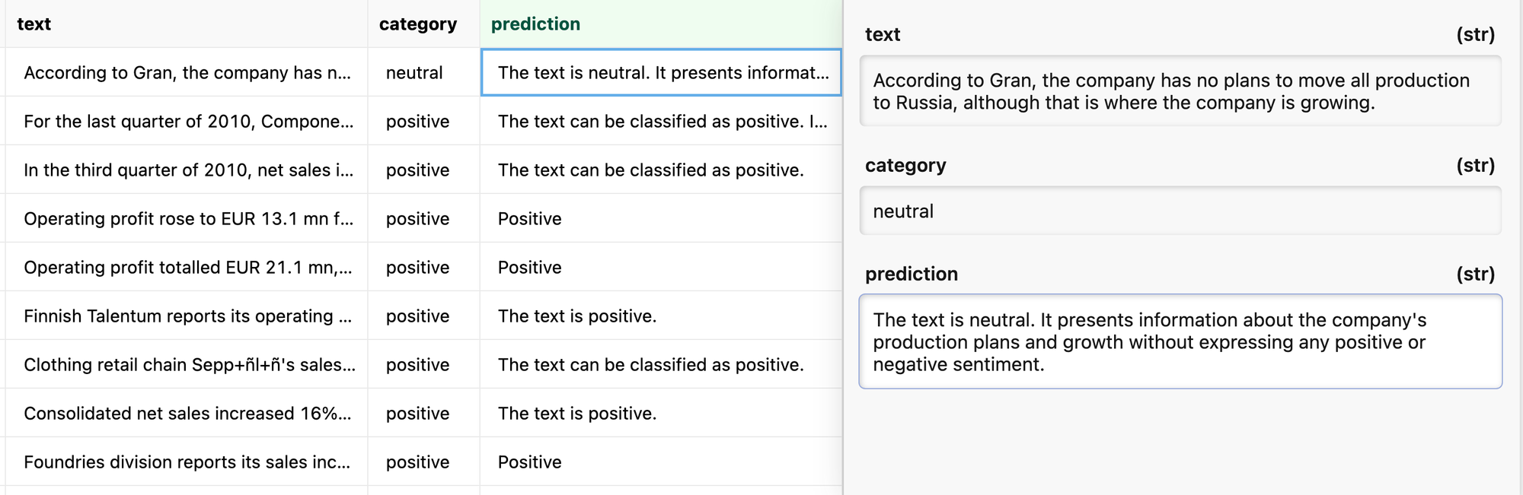
Task: Select the 'Operating profit totalled EUR 21.1 mn' cell
Action: (x=187, y=268)
